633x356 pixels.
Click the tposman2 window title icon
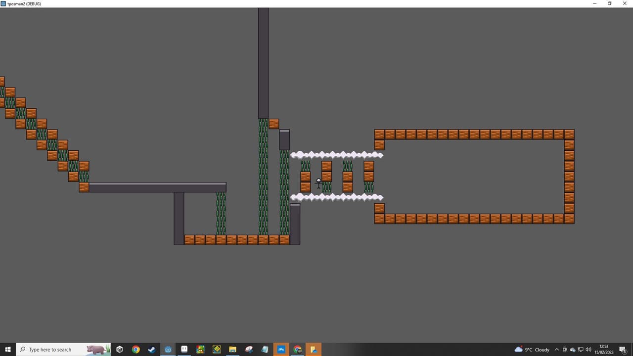tap(3, 3)
